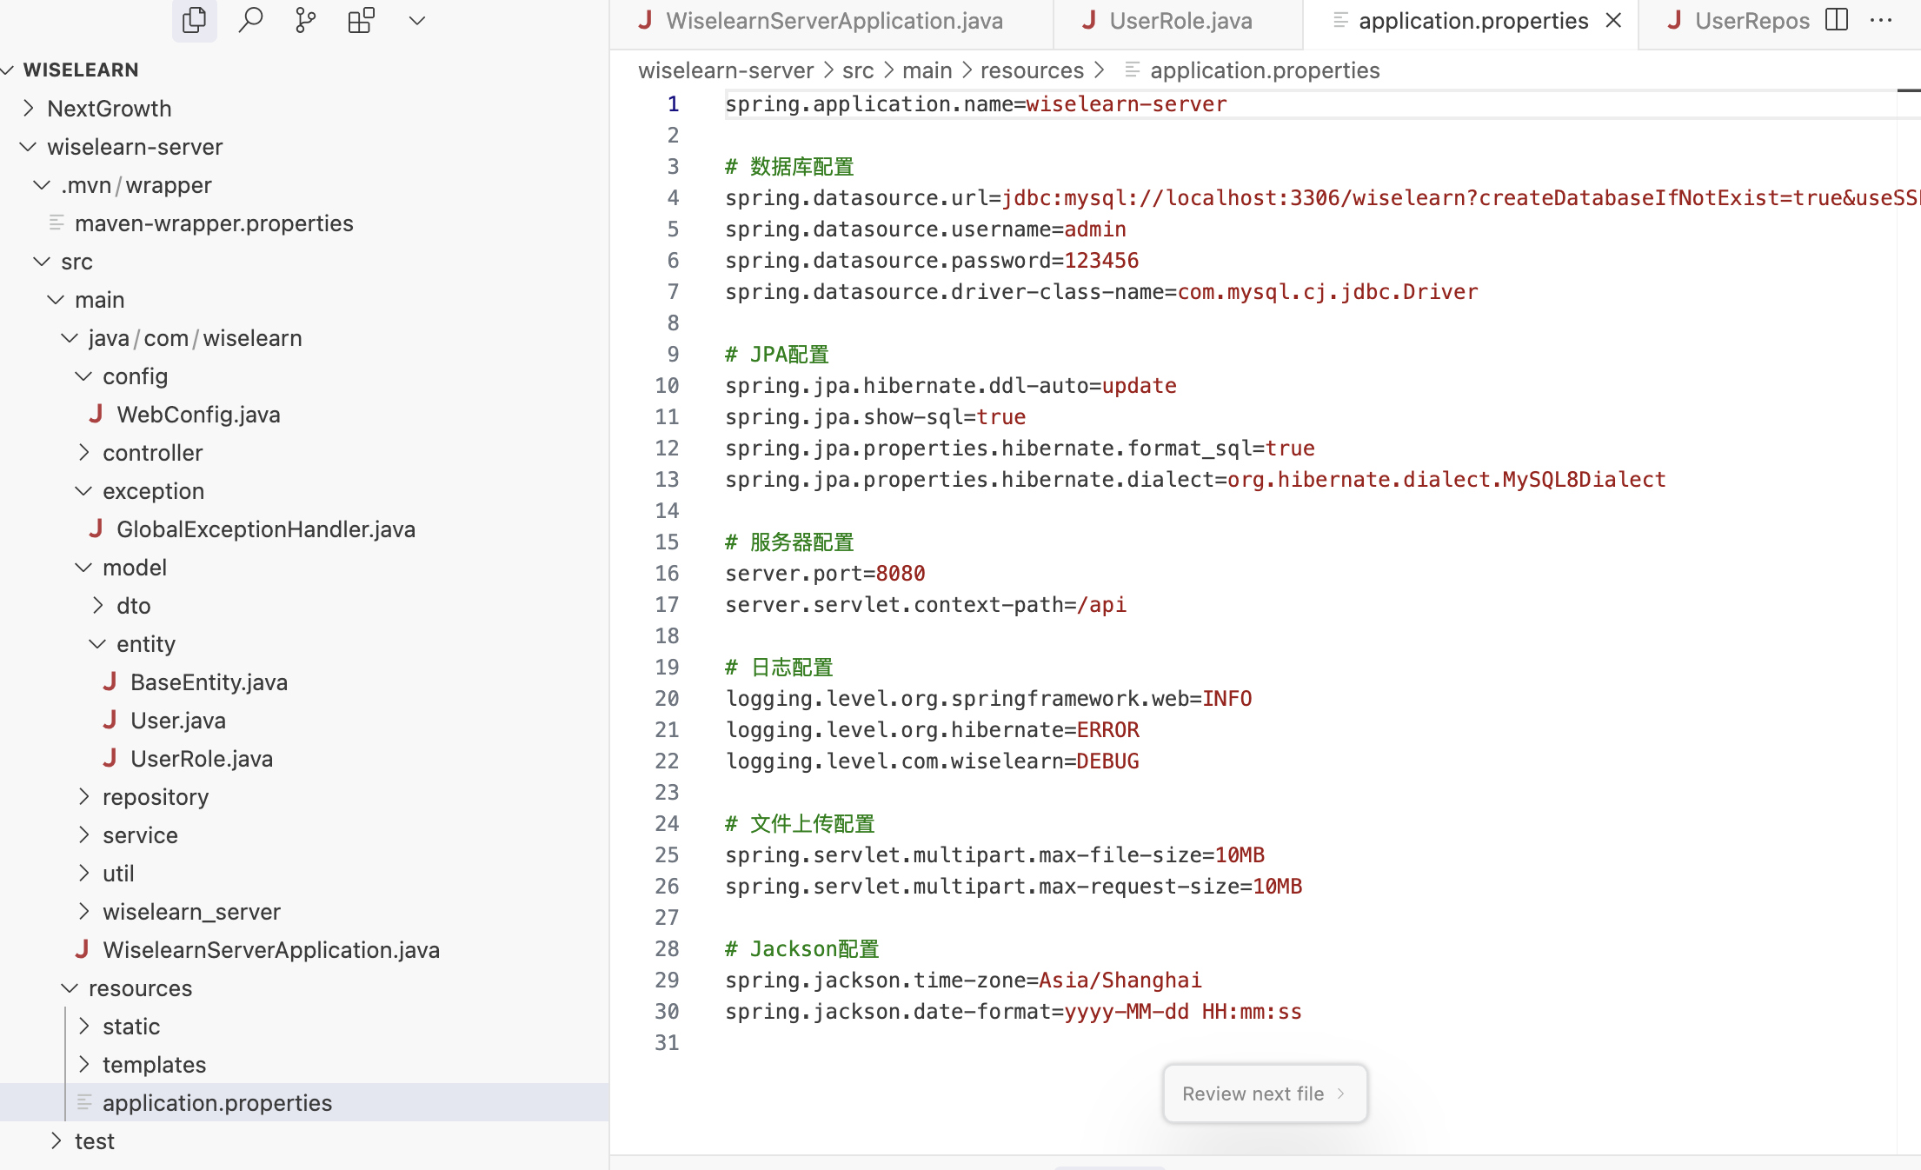Viewport: 1921px width, 1170px height.
Task: Collapse java/com/wiselearn folder
Action: coord(304,338)
